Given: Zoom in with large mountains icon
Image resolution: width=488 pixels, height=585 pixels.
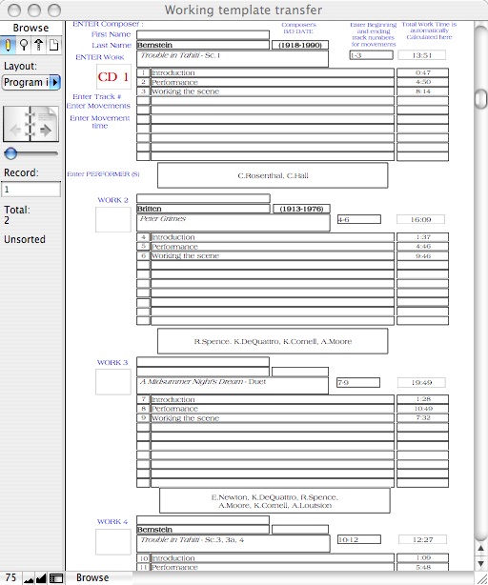Looking at the screenshot, I should [41, 578].
